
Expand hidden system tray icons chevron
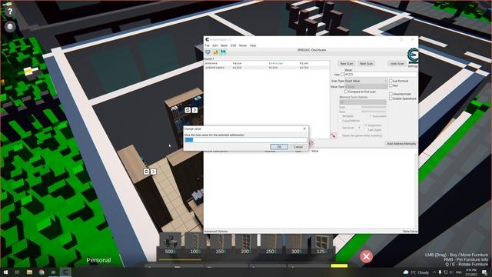[x=434, y=272]
